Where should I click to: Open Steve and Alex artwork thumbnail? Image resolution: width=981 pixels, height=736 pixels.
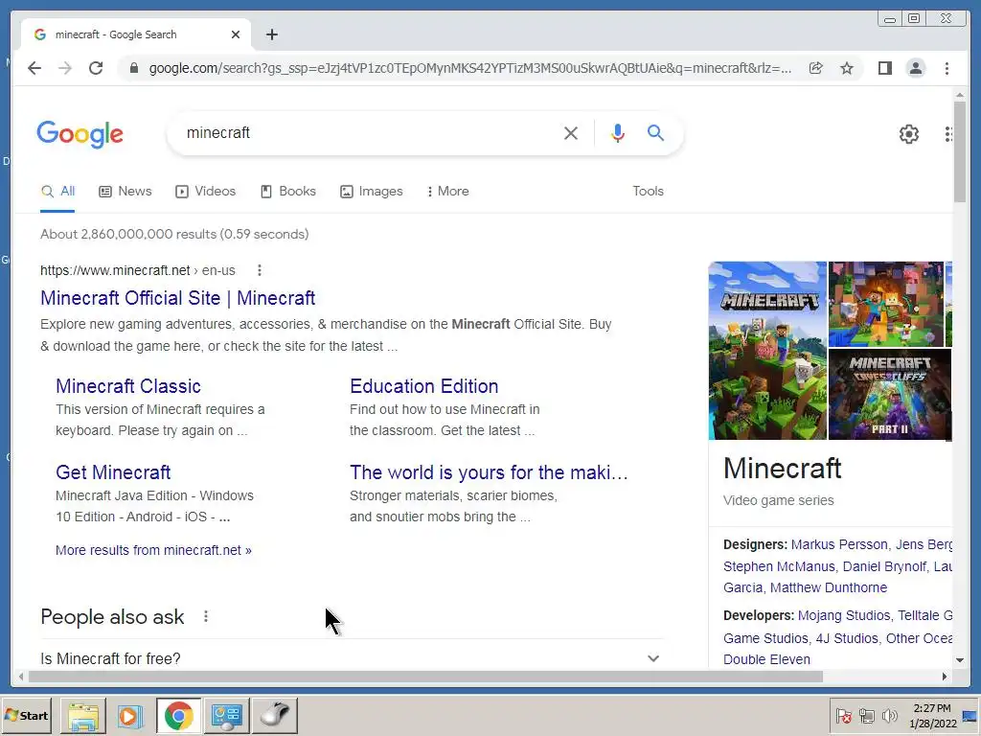point(886,304)
